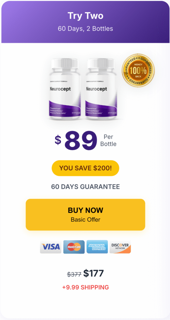
Task: Click the 60 DAYS GUARANTEE text
Action: [85, 187]
